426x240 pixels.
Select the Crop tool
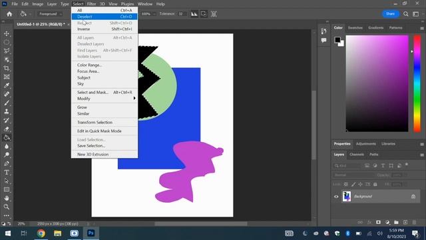7,68
